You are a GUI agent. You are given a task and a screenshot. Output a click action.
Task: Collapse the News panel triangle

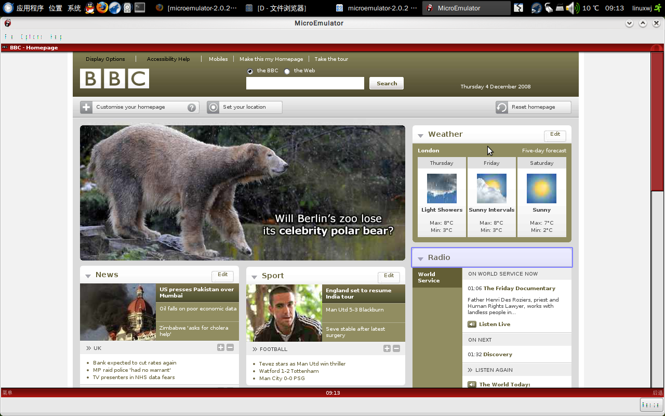point(88,276)
